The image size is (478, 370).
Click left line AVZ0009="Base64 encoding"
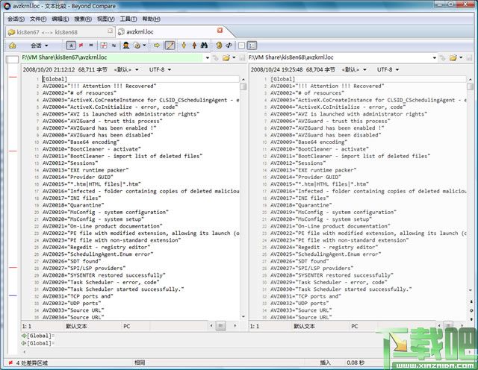(81, 142)
